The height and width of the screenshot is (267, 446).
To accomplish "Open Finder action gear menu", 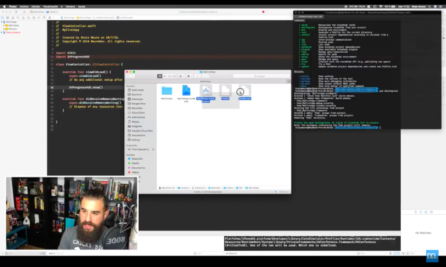I will pos(189,76).
